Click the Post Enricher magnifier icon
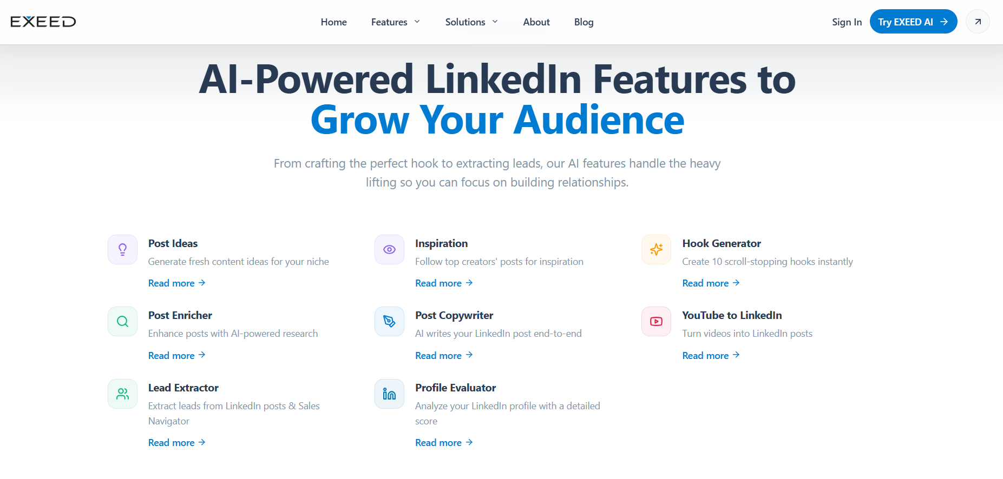Viewport: 1003px width, 479px height. click(122, 322)
